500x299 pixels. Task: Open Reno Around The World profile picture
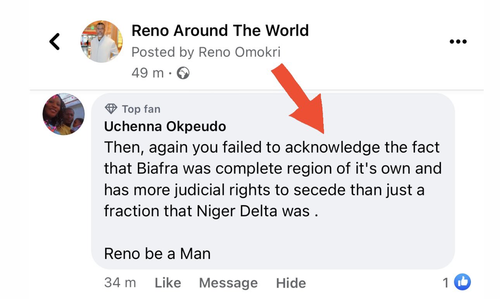coord(102,42)
